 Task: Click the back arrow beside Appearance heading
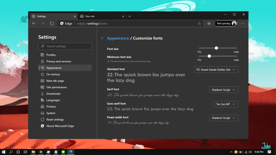click(x=102, y=38)
